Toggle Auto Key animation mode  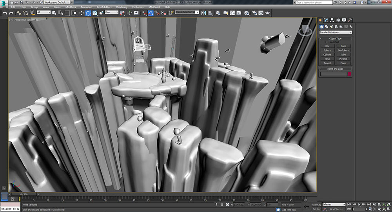point(316,204)
